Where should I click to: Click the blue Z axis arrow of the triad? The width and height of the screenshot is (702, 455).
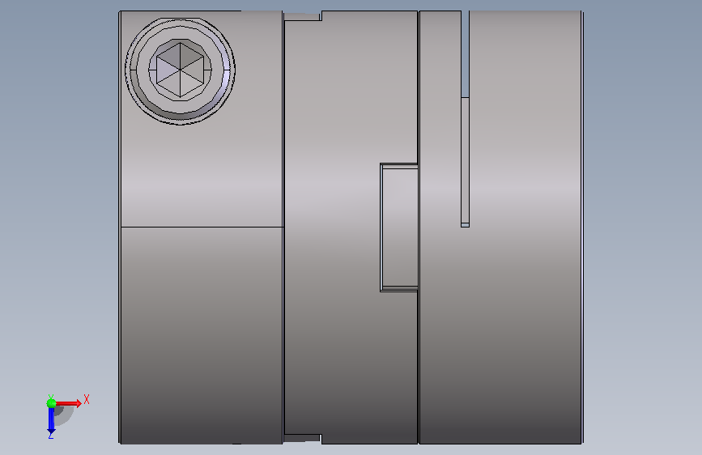pyautogui.click(x=51, y=421)
